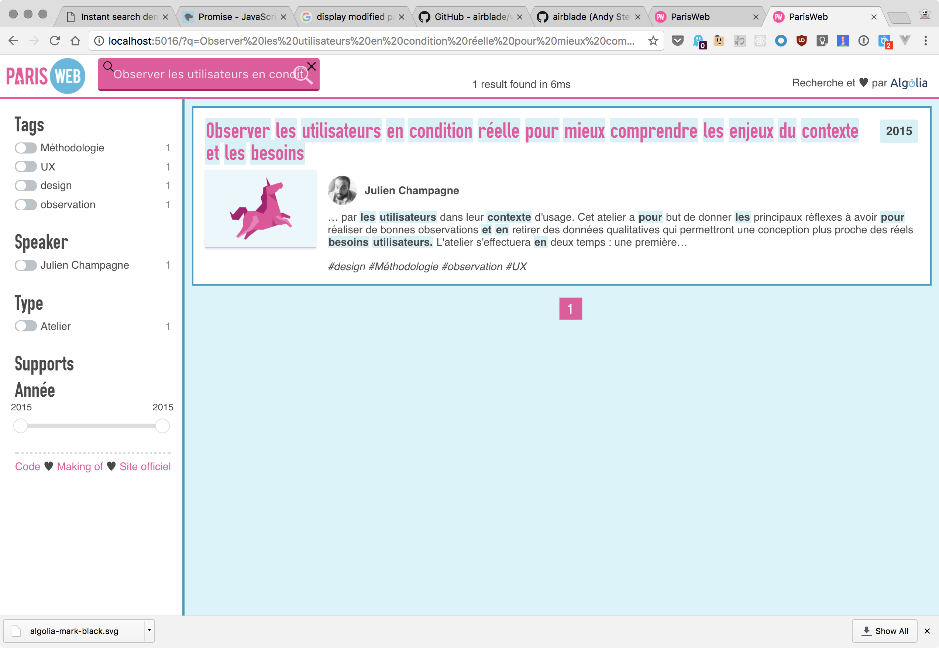
Task: Reload the current page
Action: tap(54, 41)
